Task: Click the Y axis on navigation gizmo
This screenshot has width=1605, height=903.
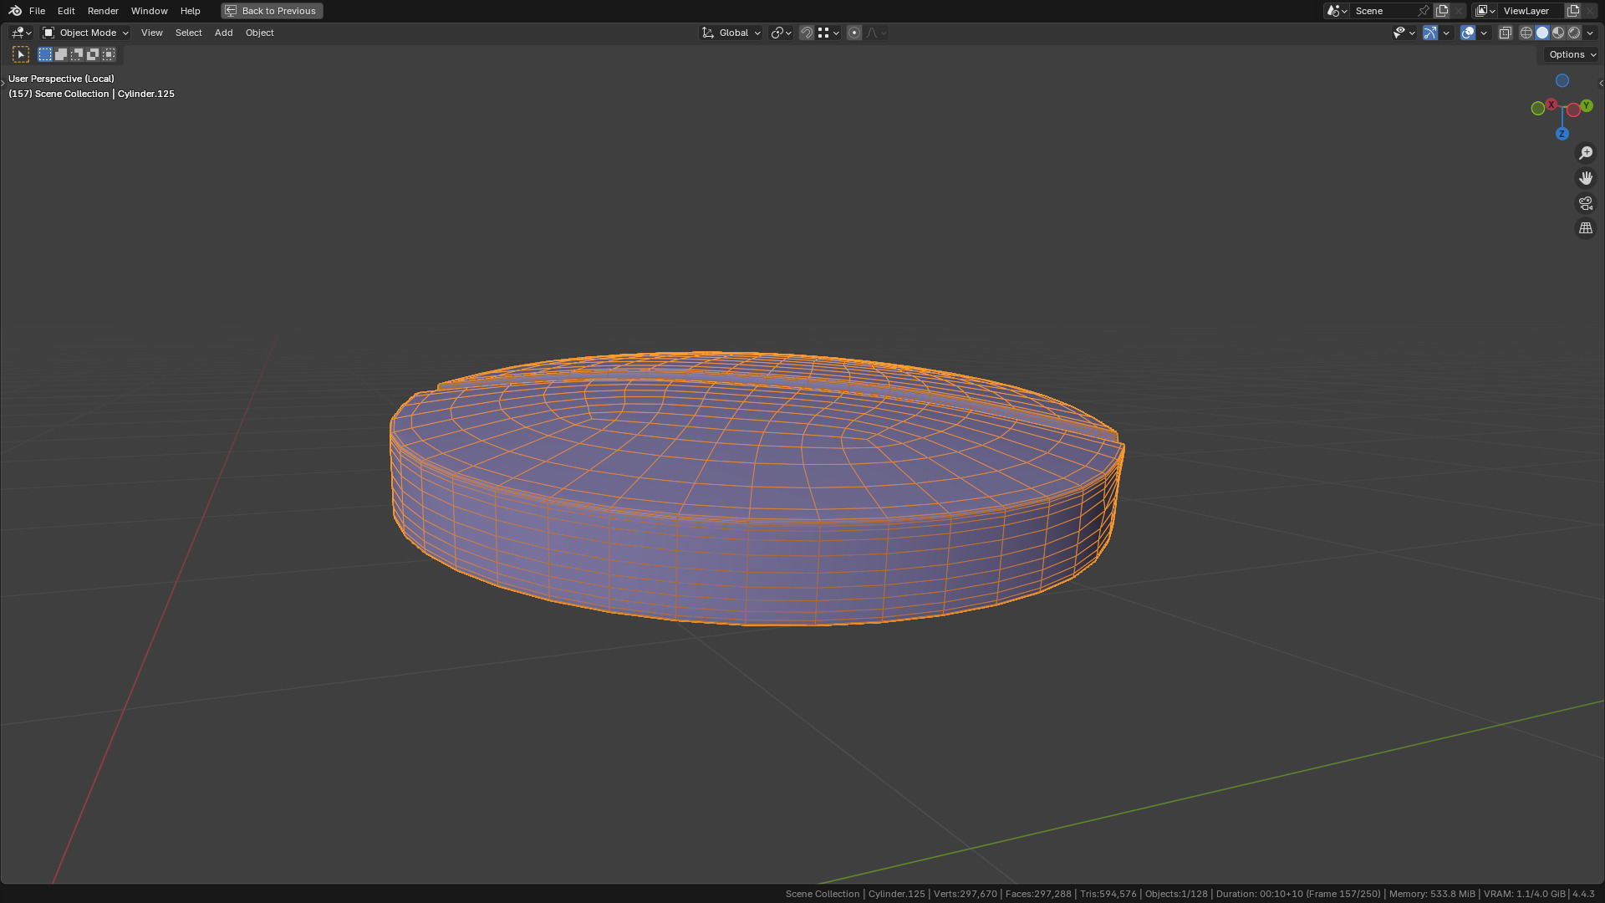Action: point(1587,105)
